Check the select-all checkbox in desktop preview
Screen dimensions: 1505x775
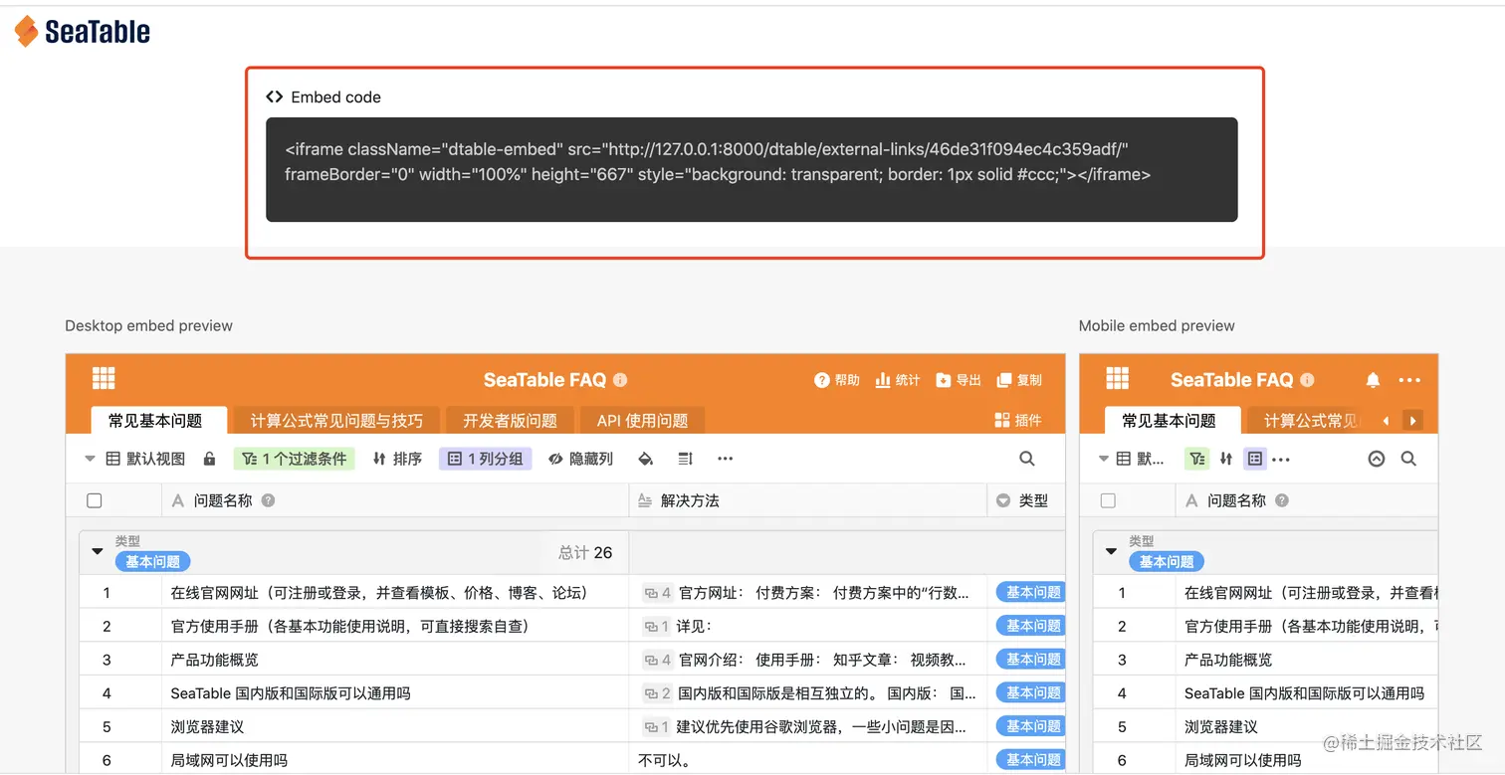(x=95, y=500)
